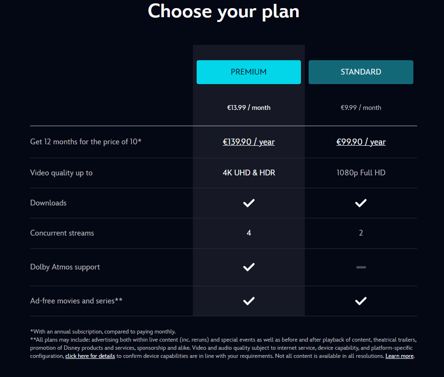Click the '4K UHD & HDR' quality text
The image size is (444, 377).
(x=249, y=173)
